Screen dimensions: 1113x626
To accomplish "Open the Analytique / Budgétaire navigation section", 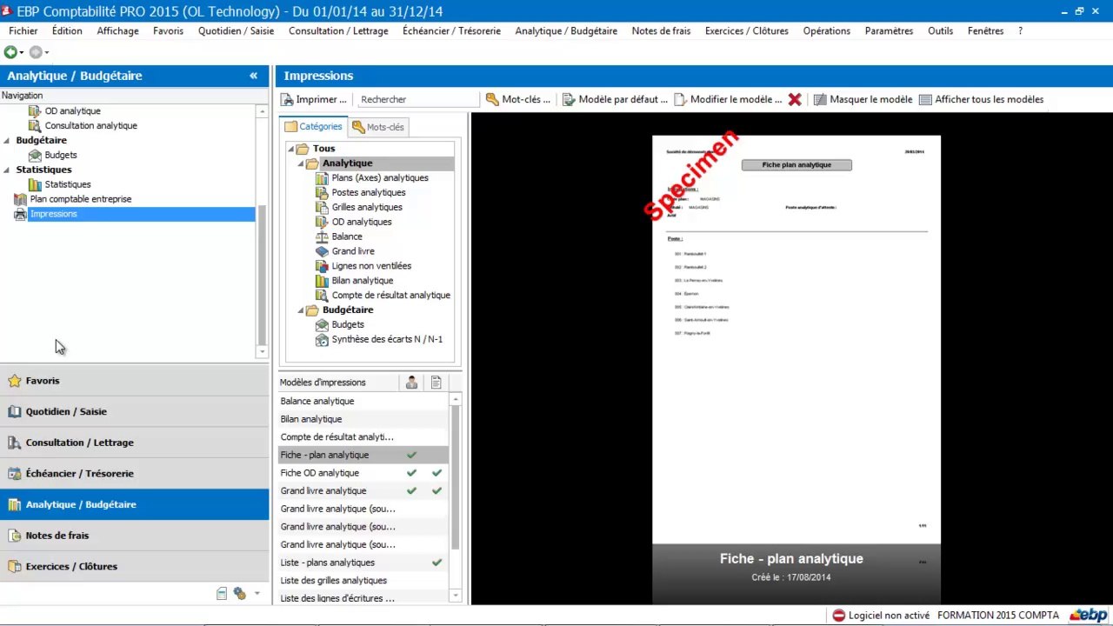I will click(135, 504).
